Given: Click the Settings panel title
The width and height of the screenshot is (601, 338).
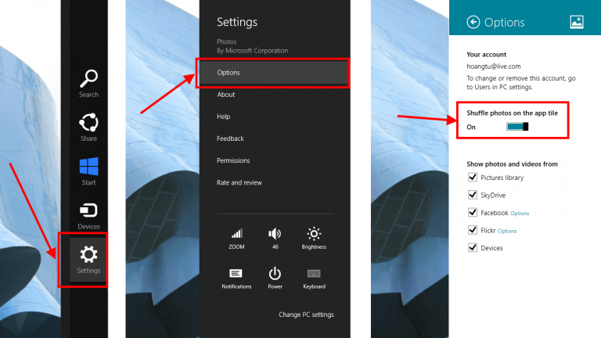Looking at the screenshot, I should [237, 22].
